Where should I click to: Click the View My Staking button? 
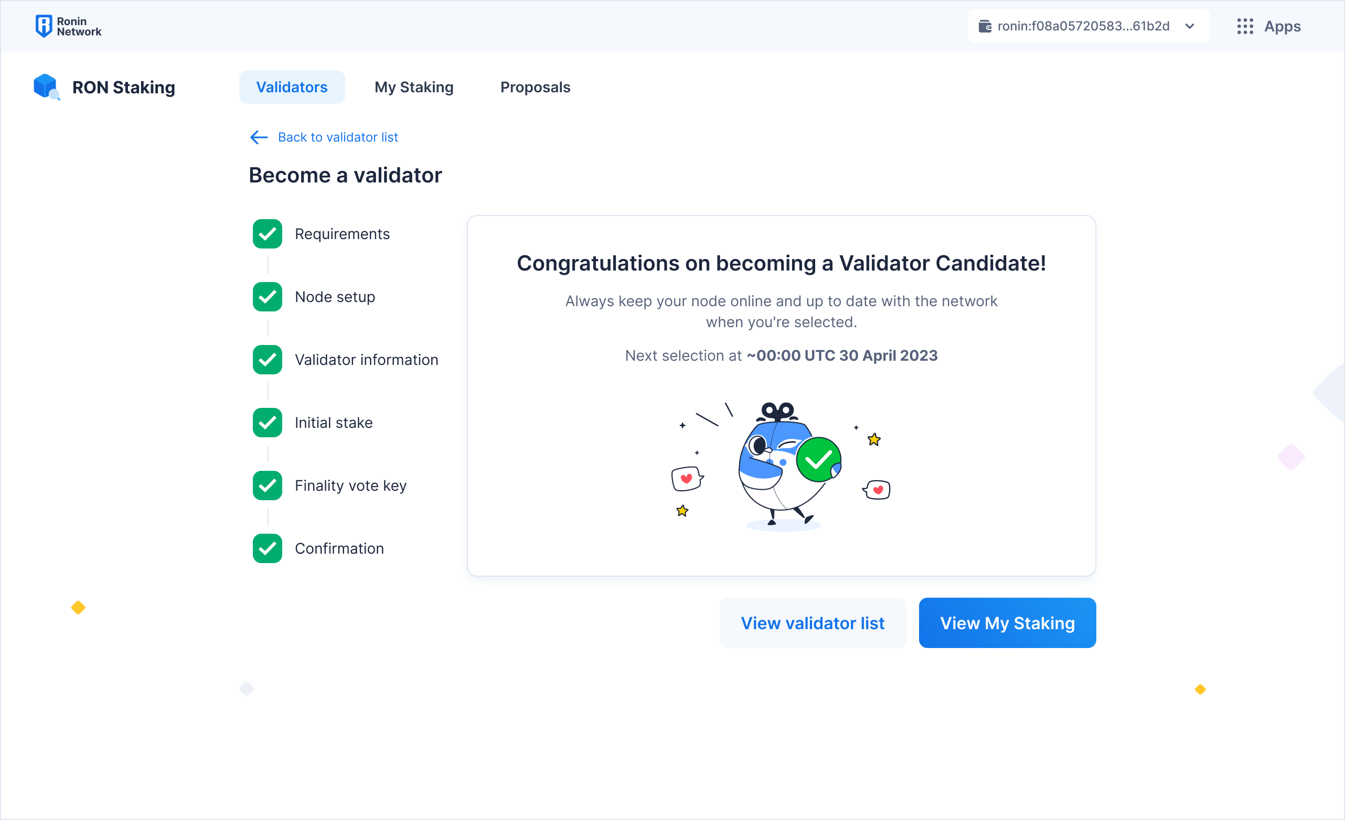1007,623
